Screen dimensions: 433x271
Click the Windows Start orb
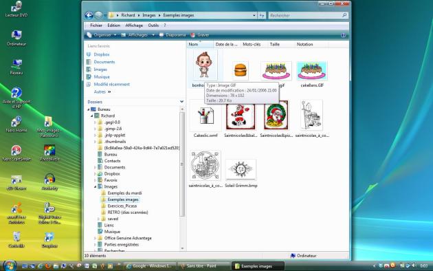[x=10, y=265]
